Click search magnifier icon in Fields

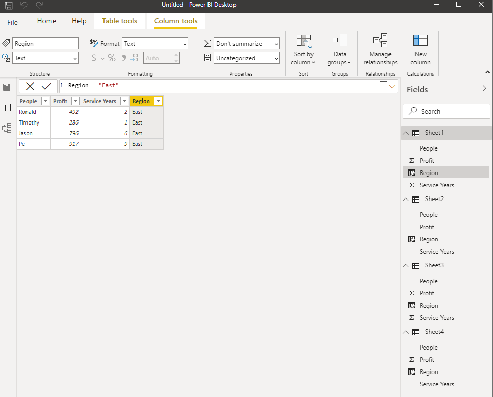click(412, 111)
